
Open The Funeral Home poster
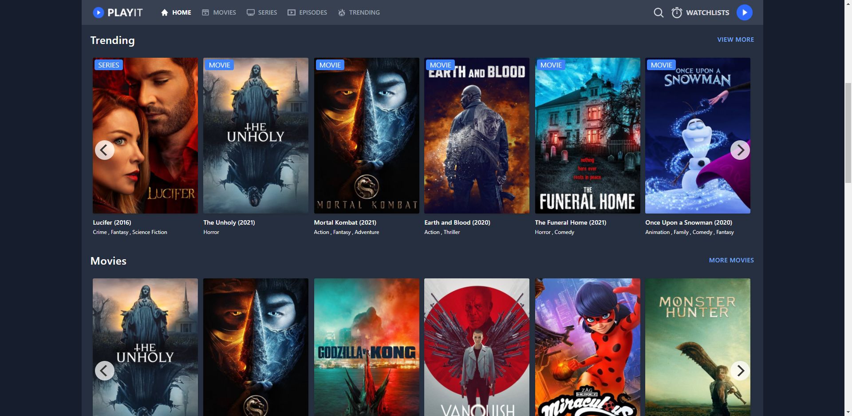[x=588, y=135]
